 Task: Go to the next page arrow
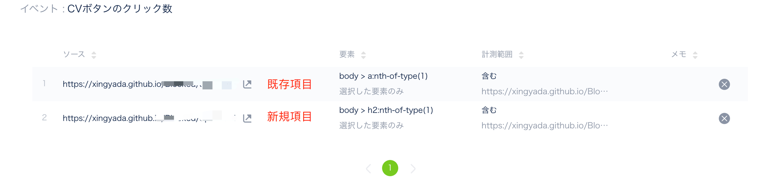[x=413, y=169]
